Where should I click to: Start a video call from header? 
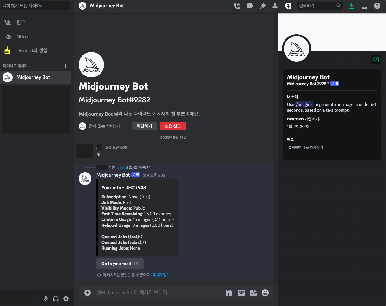point(250,6)
